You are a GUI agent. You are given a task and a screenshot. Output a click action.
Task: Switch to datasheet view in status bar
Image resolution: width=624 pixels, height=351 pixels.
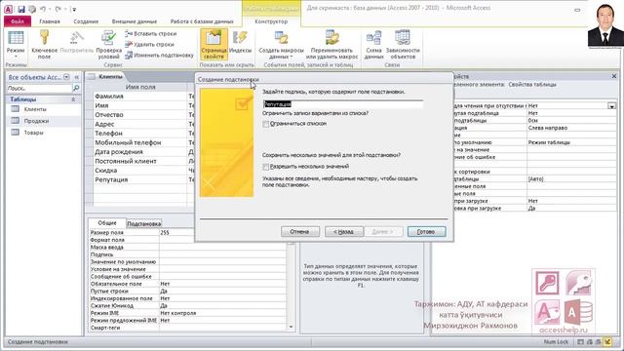581,342
